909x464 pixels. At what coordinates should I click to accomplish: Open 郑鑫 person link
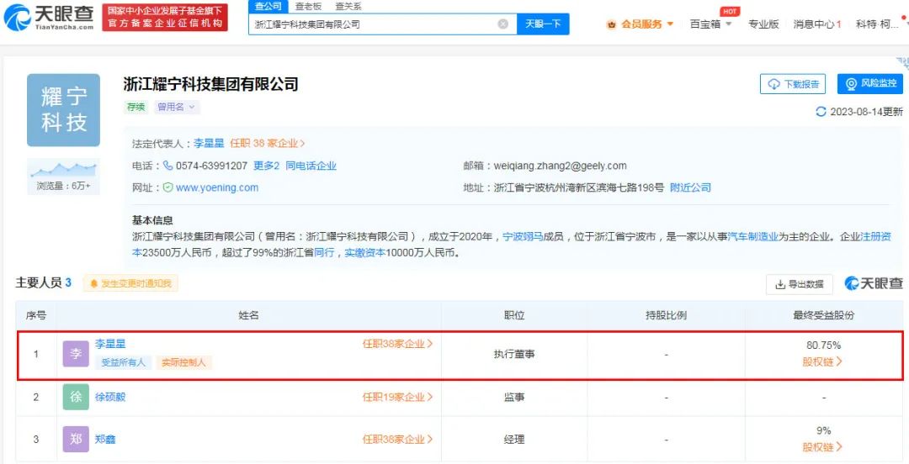pos(105,439)
